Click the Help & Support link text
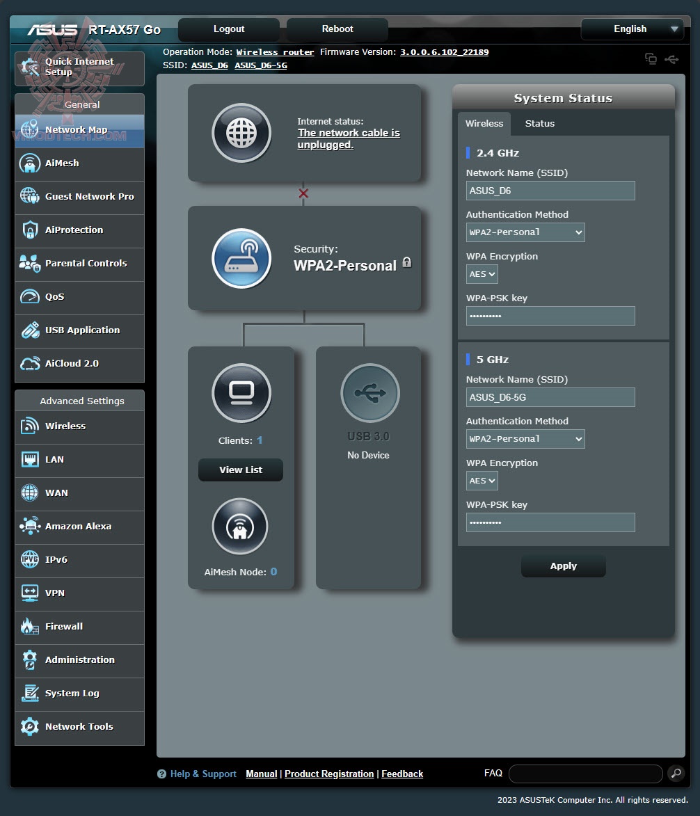 click(203, 774)
